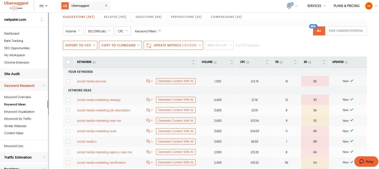Click the help icon beside Volume header
Screen dimensions: 379x169
(x=215, y=62)
